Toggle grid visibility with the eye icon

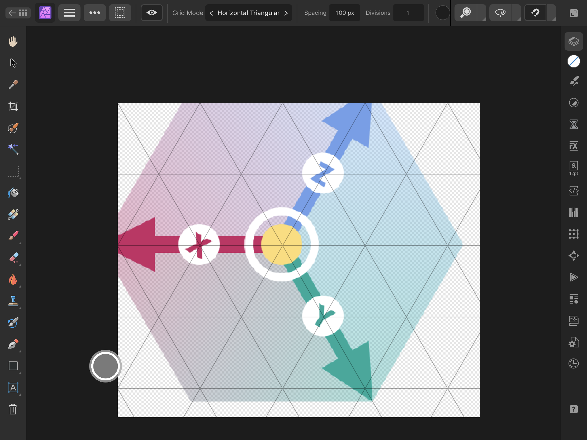151,12
